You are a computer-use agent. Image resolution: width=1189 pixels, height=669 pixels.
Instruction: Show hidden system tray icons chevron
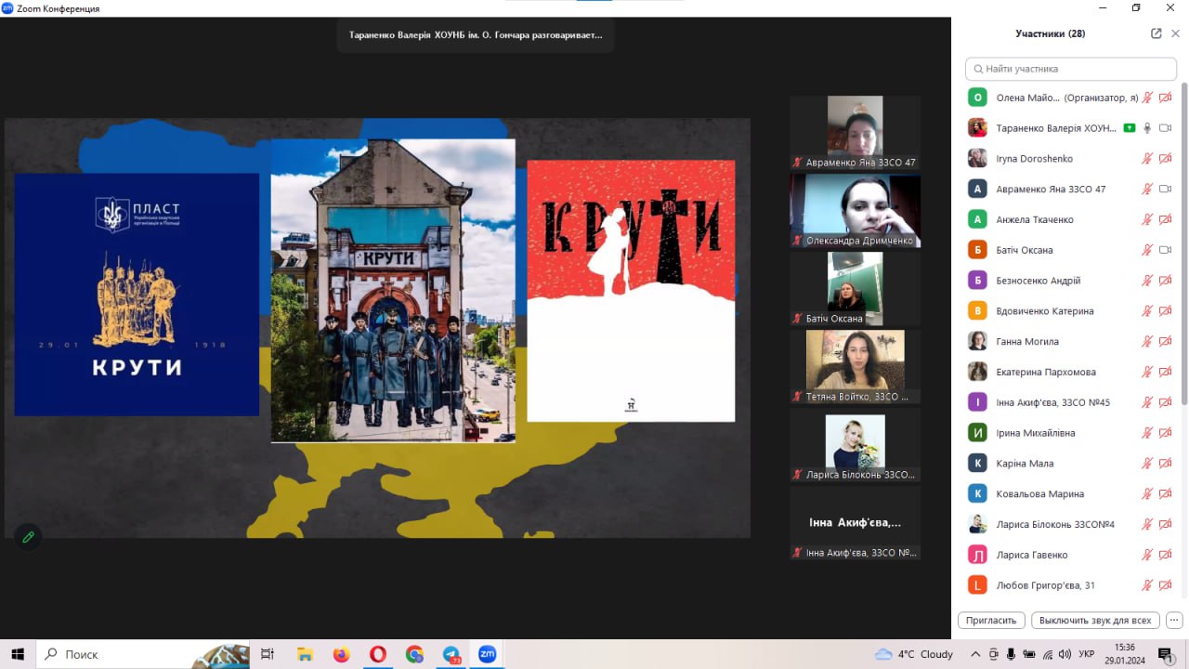(975, 654)
